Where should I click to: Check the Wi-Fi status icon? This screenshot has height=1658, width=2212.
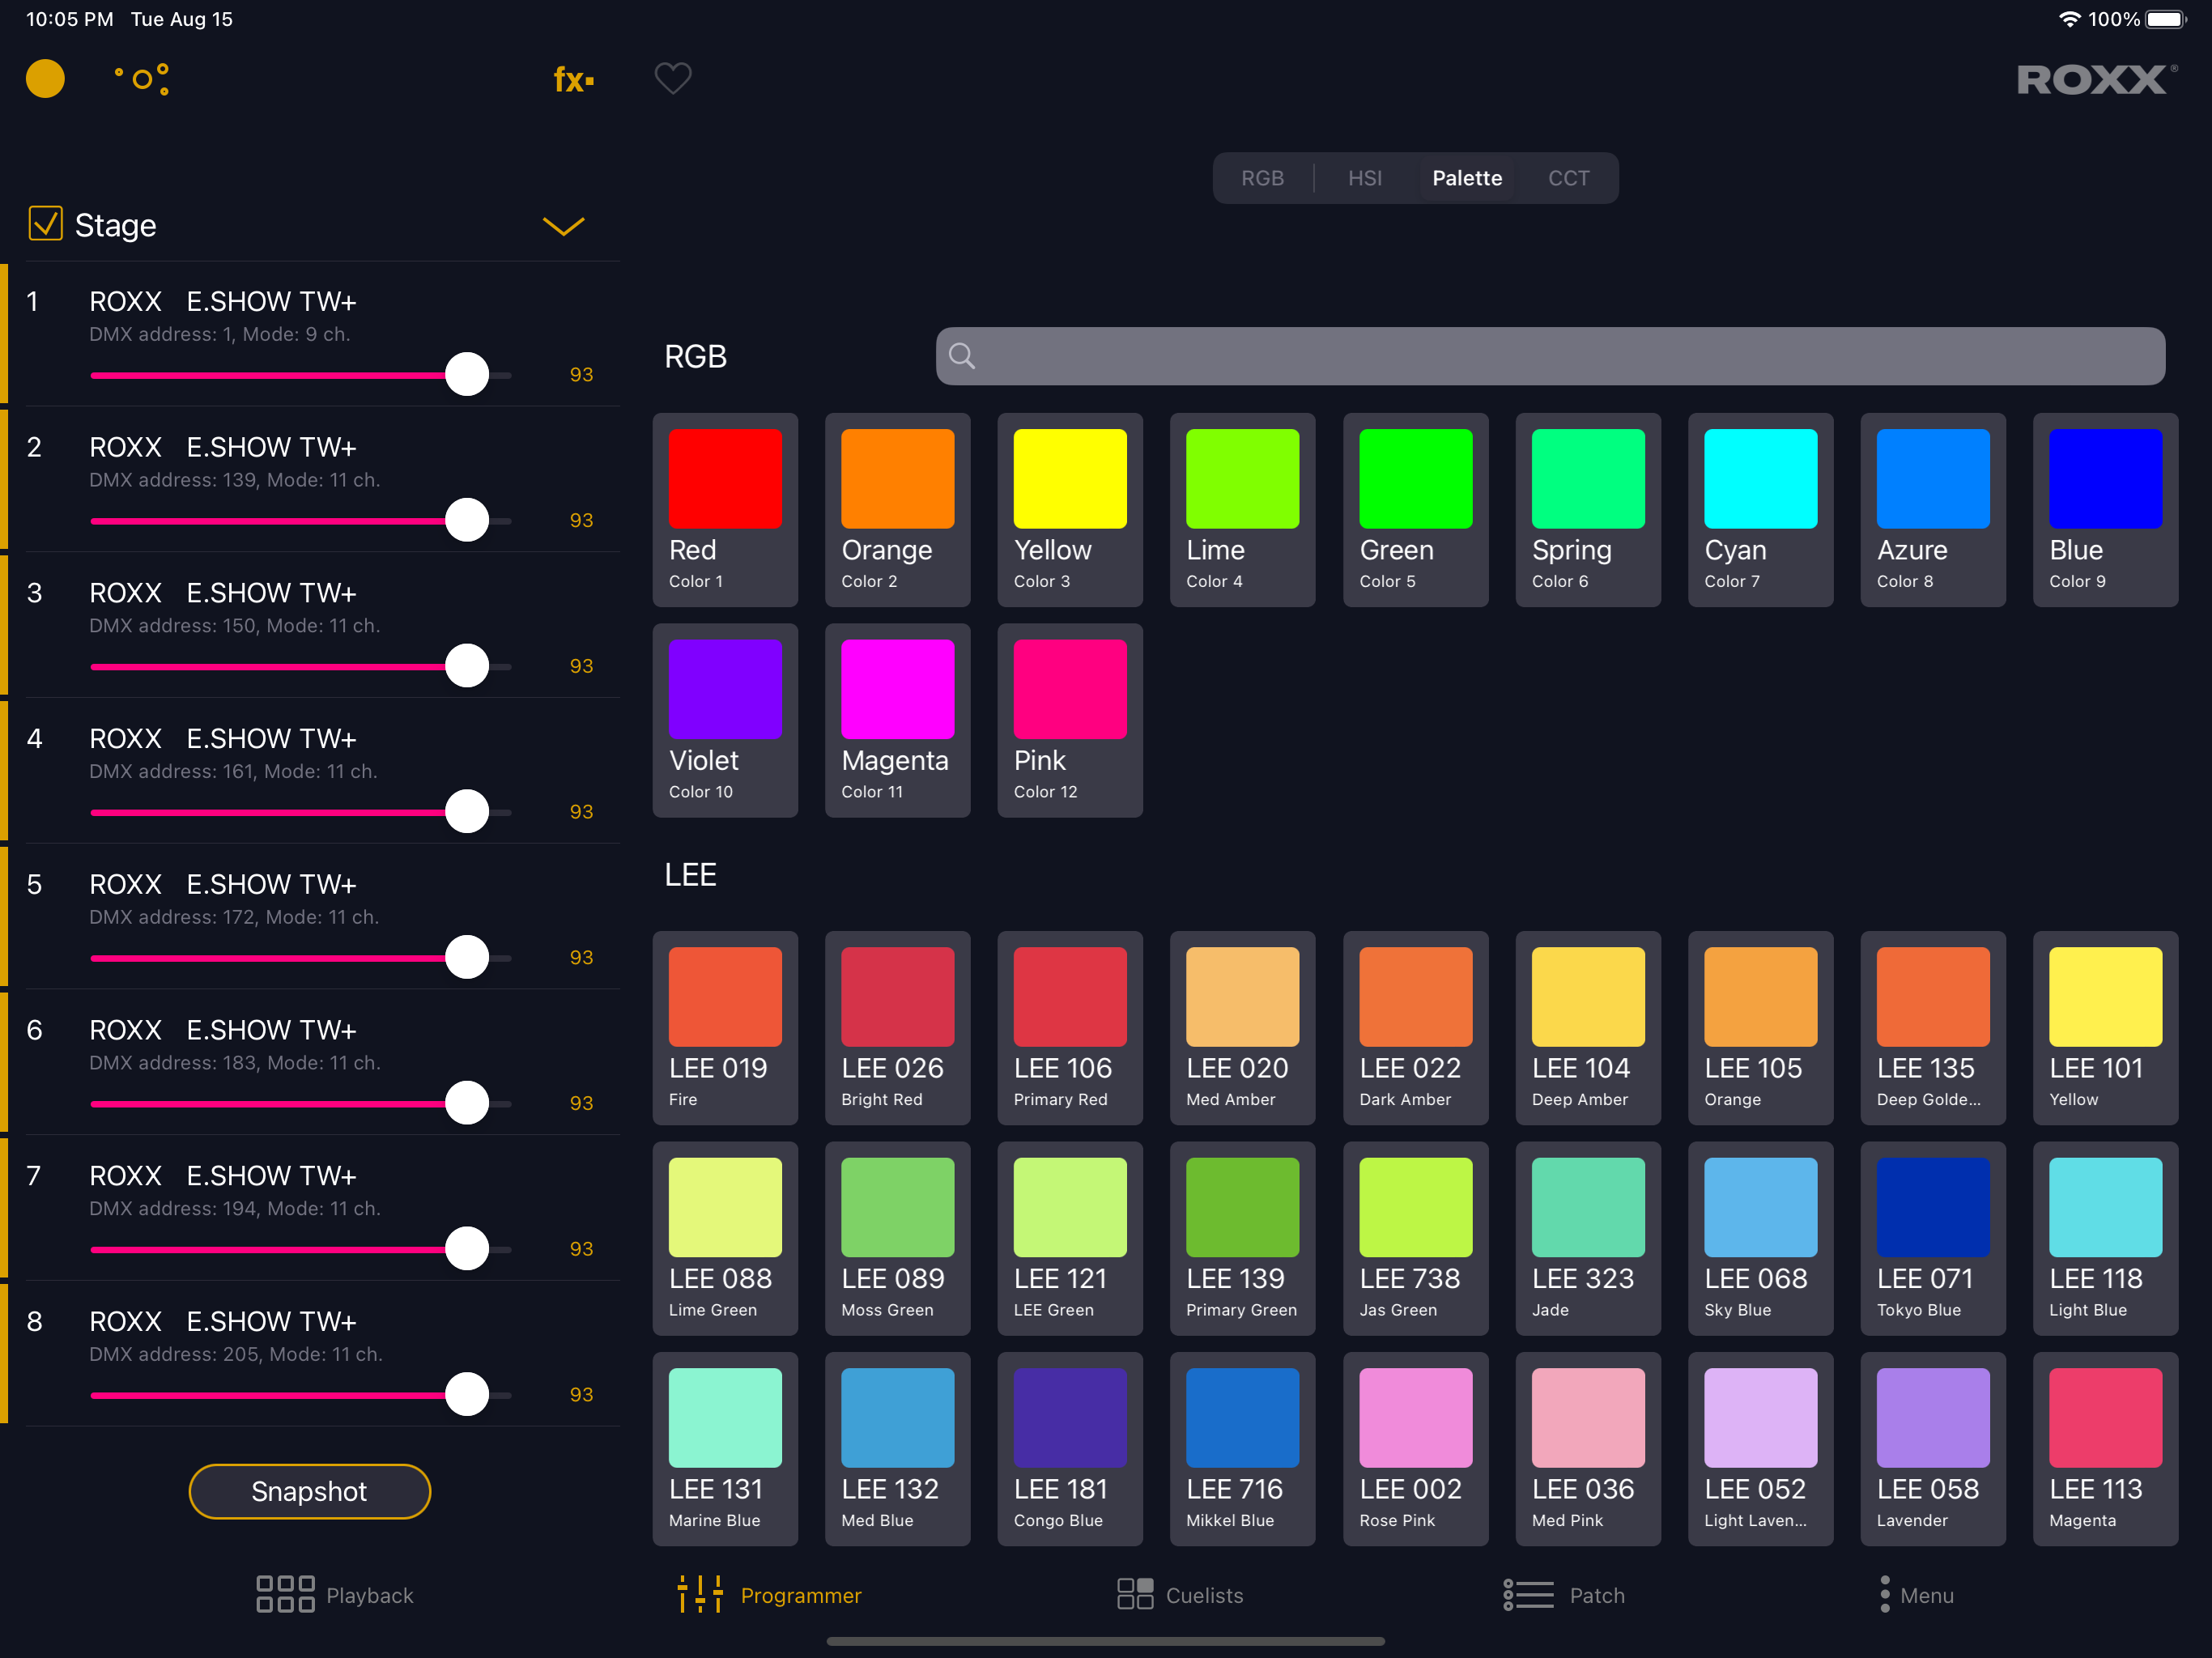2069,19
